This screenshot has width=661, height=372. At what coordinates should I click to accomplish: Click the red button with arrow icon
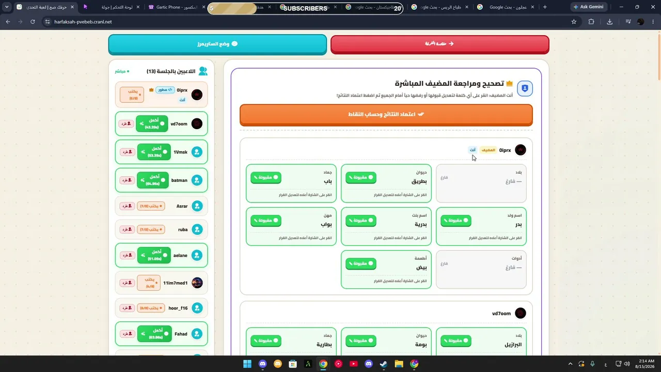[x=440, y=44]
